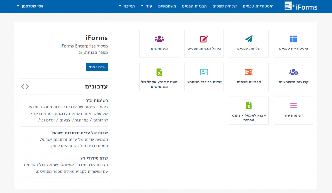Click the מספר תבניות: 21 text
Screen dimensions: 332x193
pyautogui.click(x=93, y=53)
